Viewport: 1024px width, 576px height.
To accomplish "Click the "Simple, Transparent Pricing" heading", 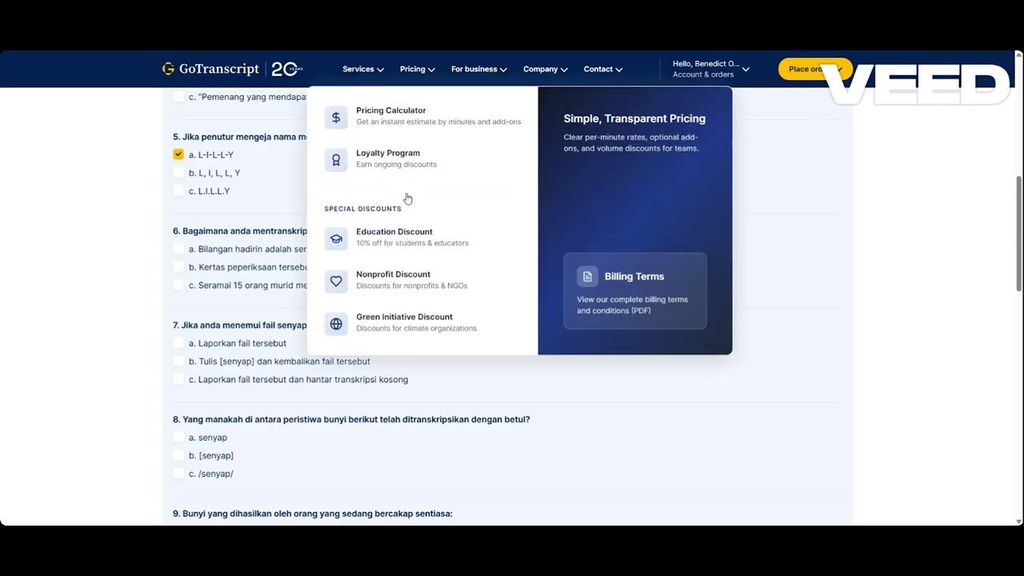I will [x=634, y=118].
